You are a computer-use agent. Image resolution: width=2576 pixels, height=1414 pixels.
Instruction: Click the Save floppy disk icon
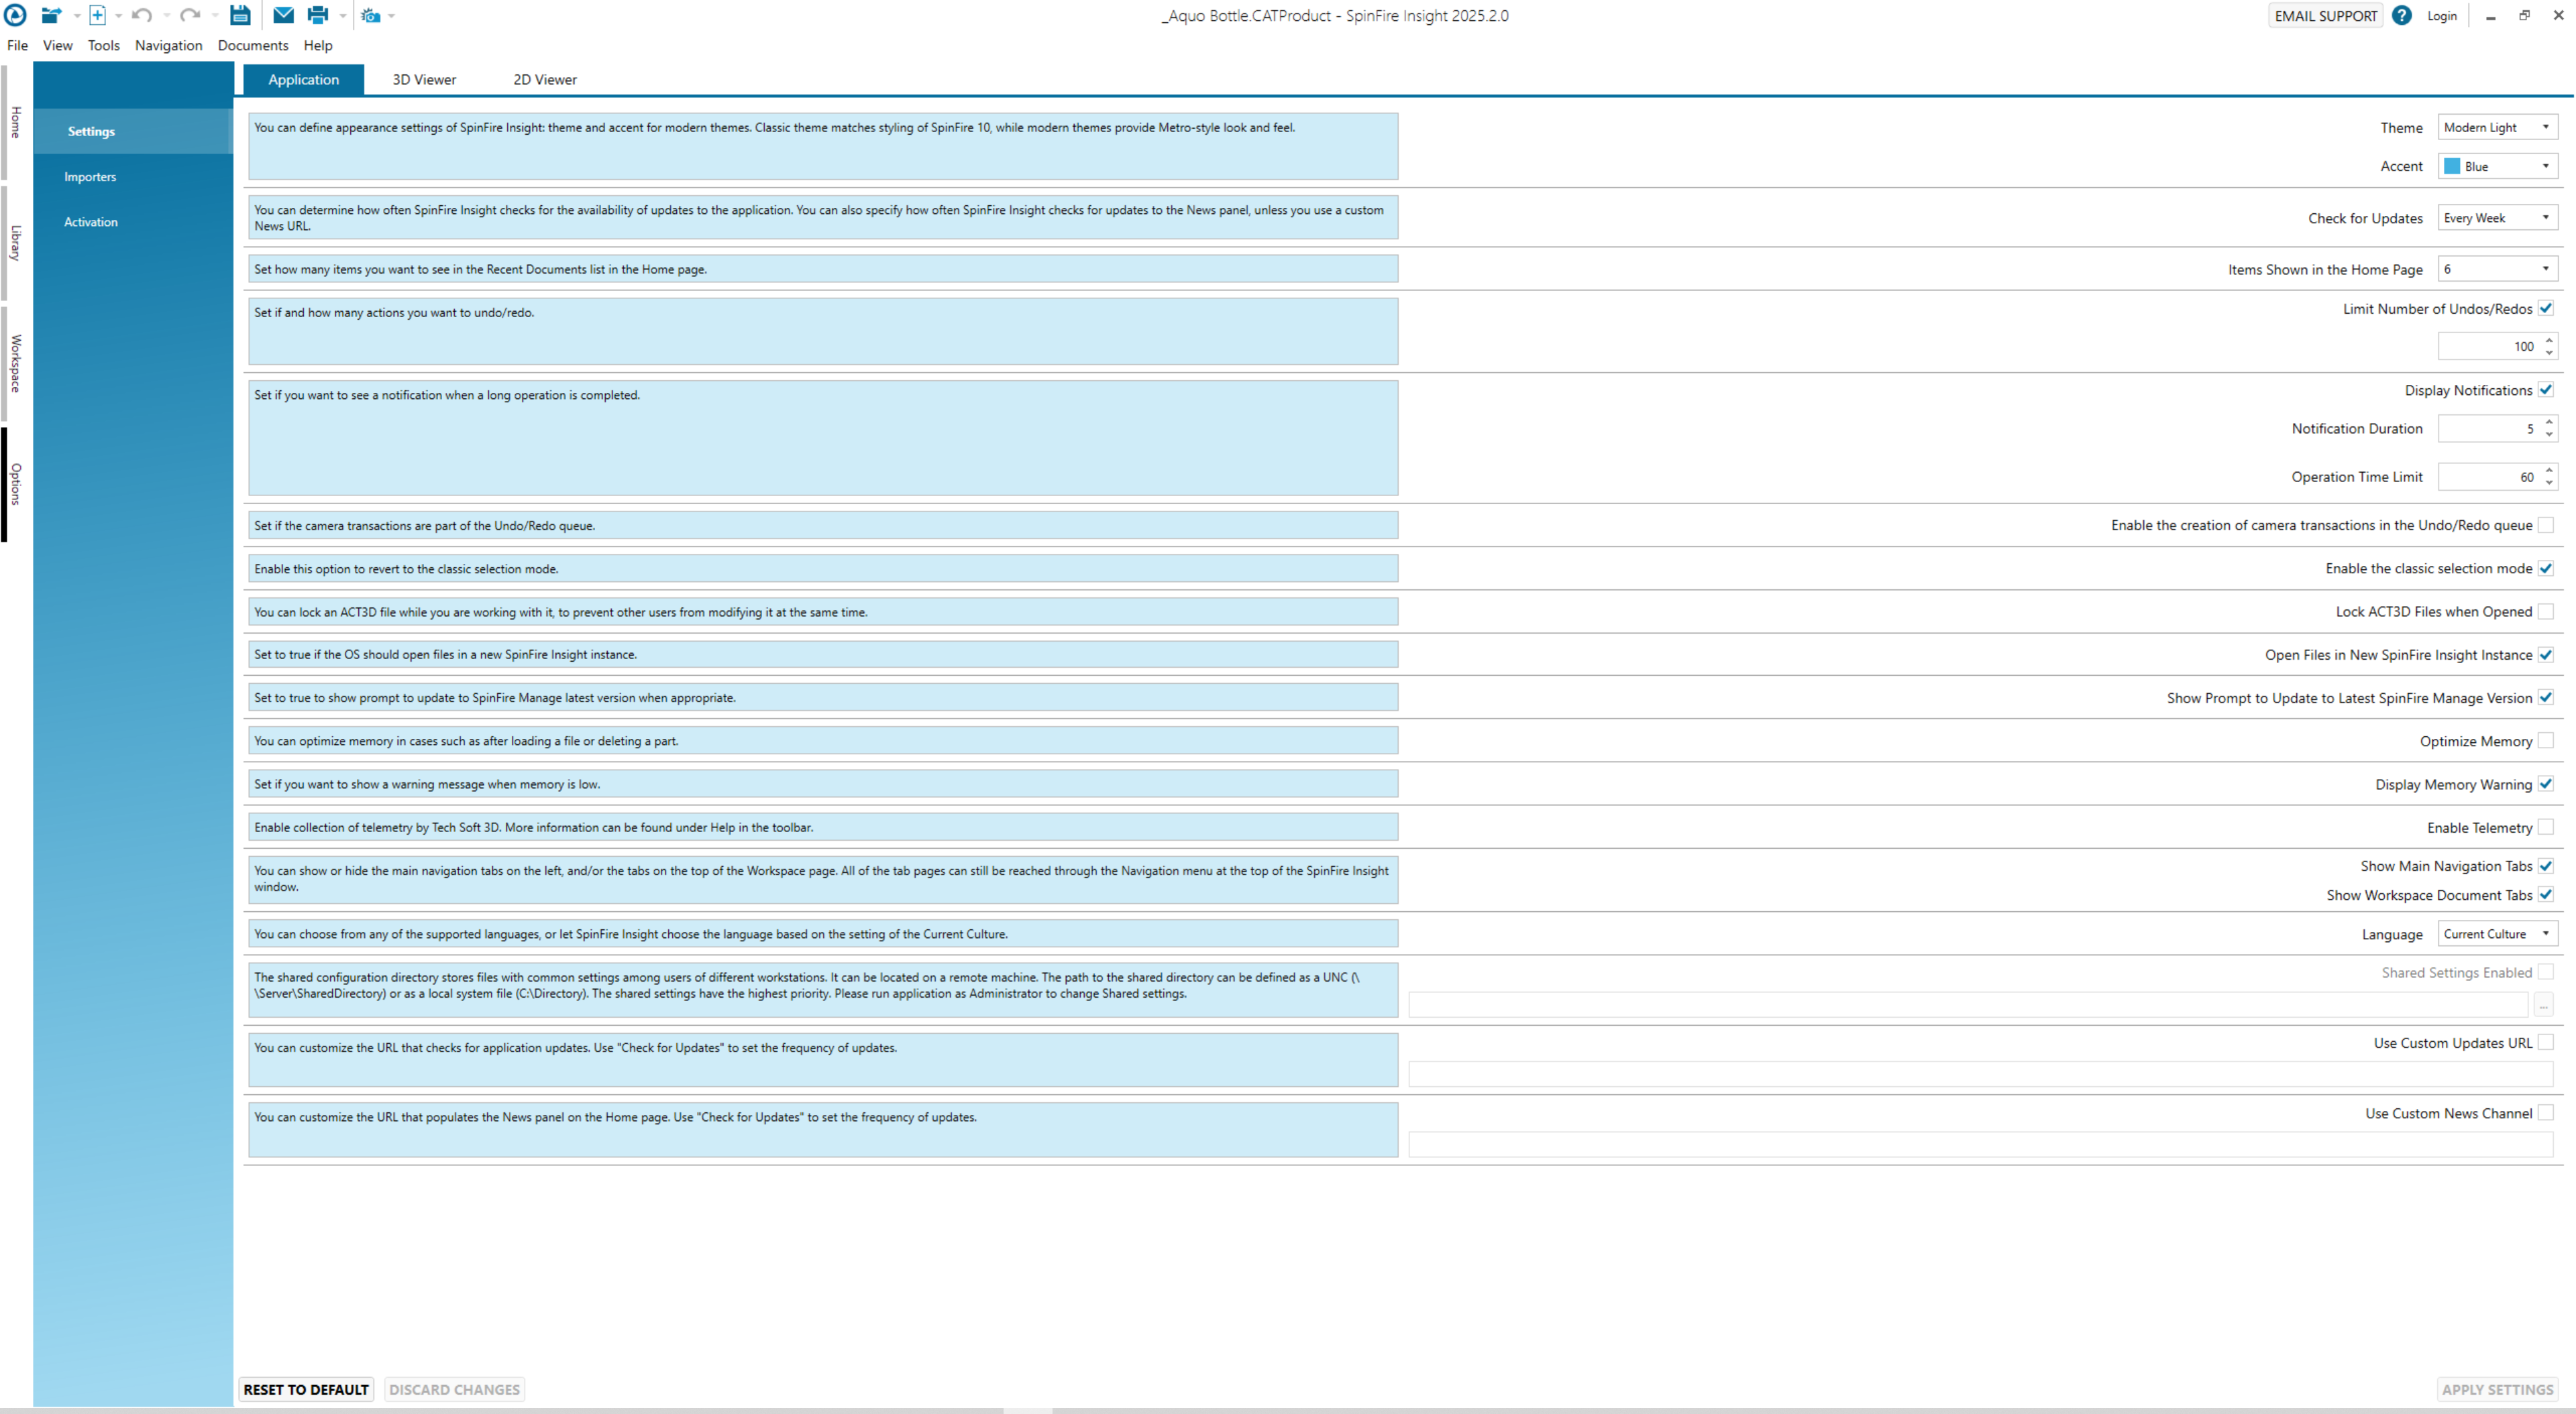point(240,15)
